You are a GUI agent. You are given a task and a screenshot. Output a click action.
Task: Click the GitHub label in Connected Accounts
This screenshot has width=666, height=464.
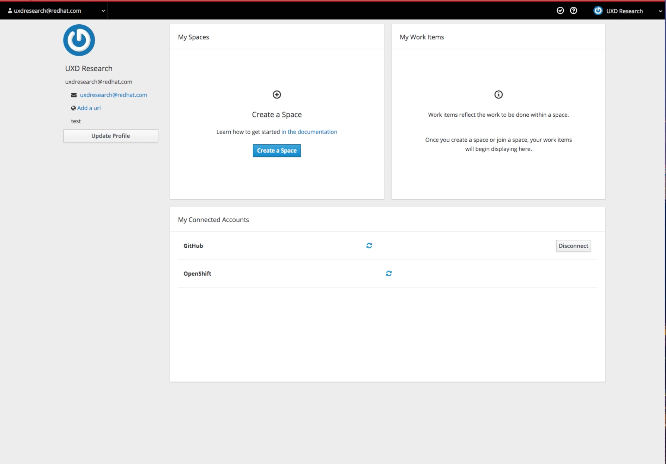pos(193,245)
